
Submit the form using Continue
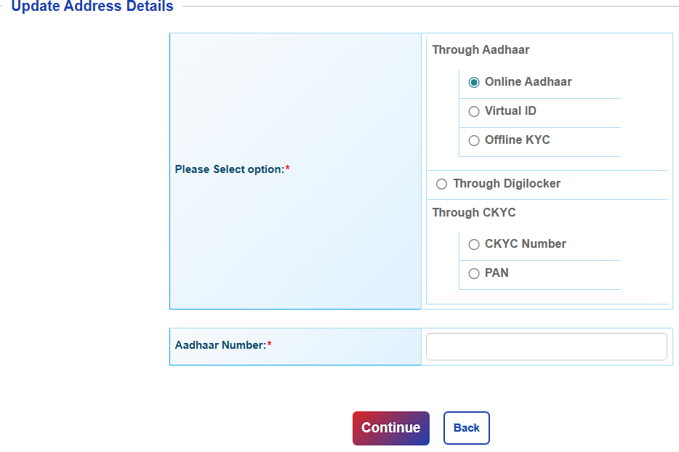click(x=390, y=428)
